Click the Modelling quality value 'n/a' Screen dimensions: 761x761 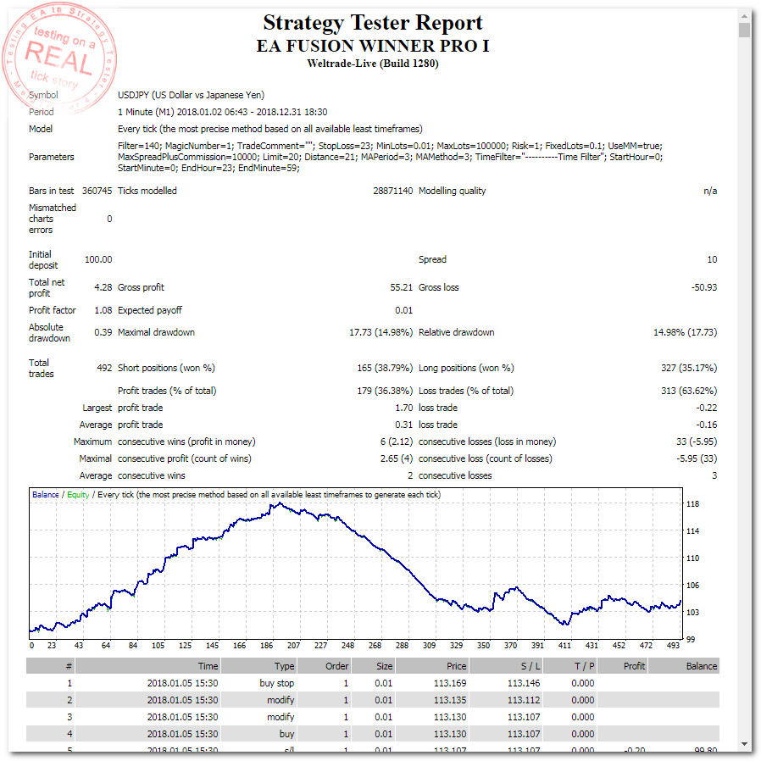[710, 191]
